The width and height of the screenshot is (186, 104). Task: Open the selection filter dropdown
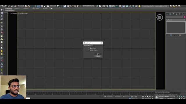coord(21,6)
